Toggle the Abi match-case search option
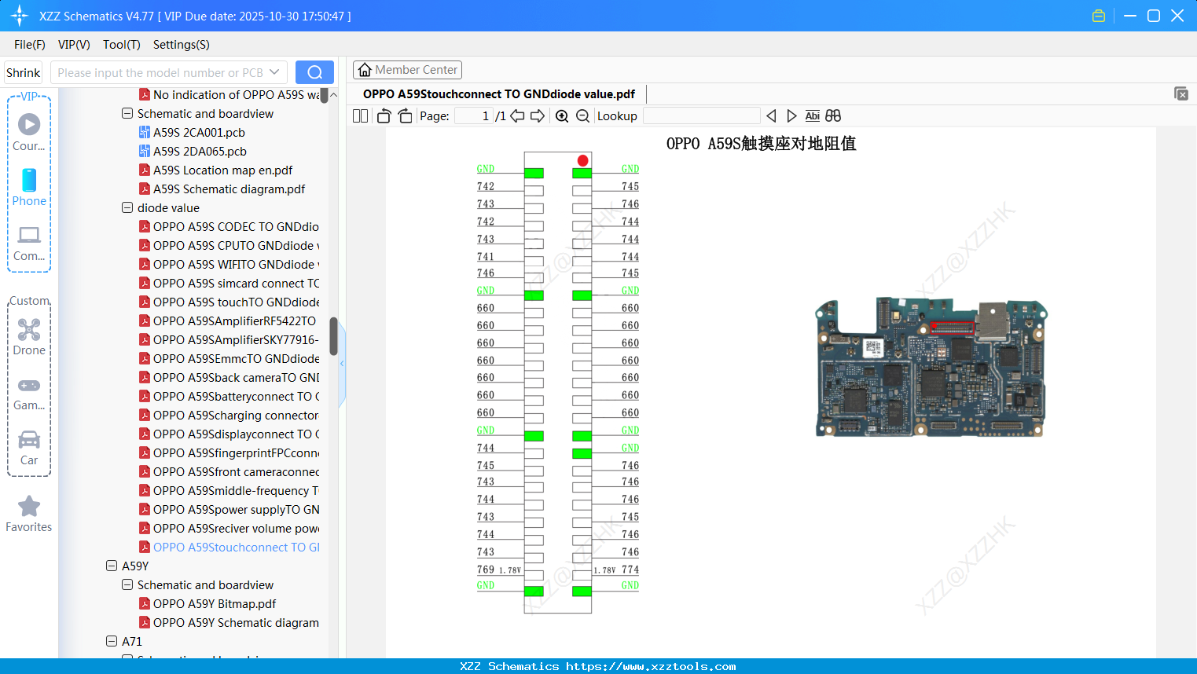 pyautogui.click(x=812, y=115)
